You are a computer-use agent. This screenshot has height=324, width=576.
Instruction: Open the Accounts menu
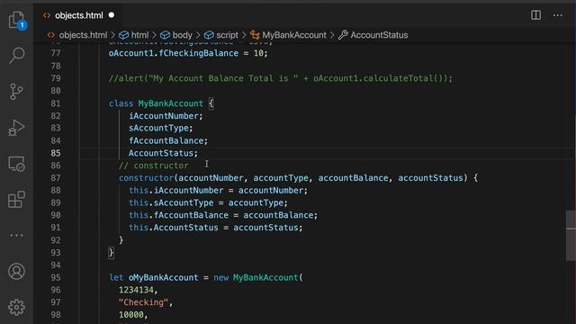tap(16, 272)
